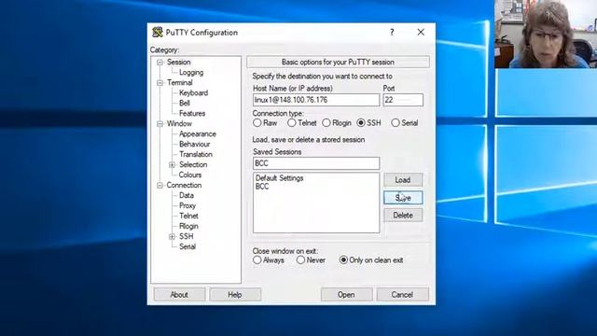Open the Data settings category
The width and height of the screenshot is (597, 336).
(x=187, y=195)
